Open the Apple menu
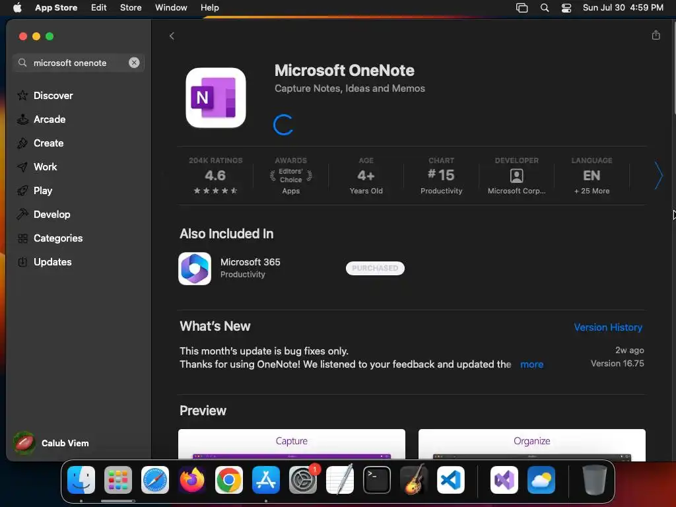 click(x=17, y=8)
